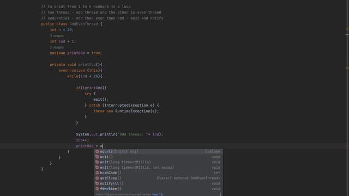Click the System.out.println 'Odd thread' line
The height and width of the screenshot is (196, 349).
coord(119,134)
